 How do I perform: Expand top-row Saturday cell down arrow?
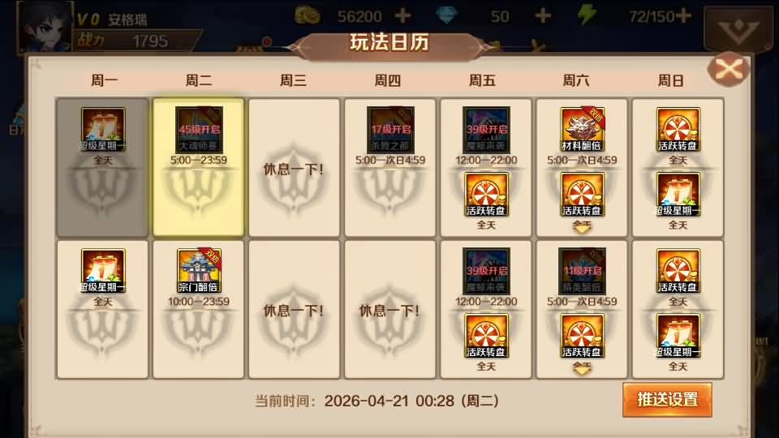tap(582, 227)
